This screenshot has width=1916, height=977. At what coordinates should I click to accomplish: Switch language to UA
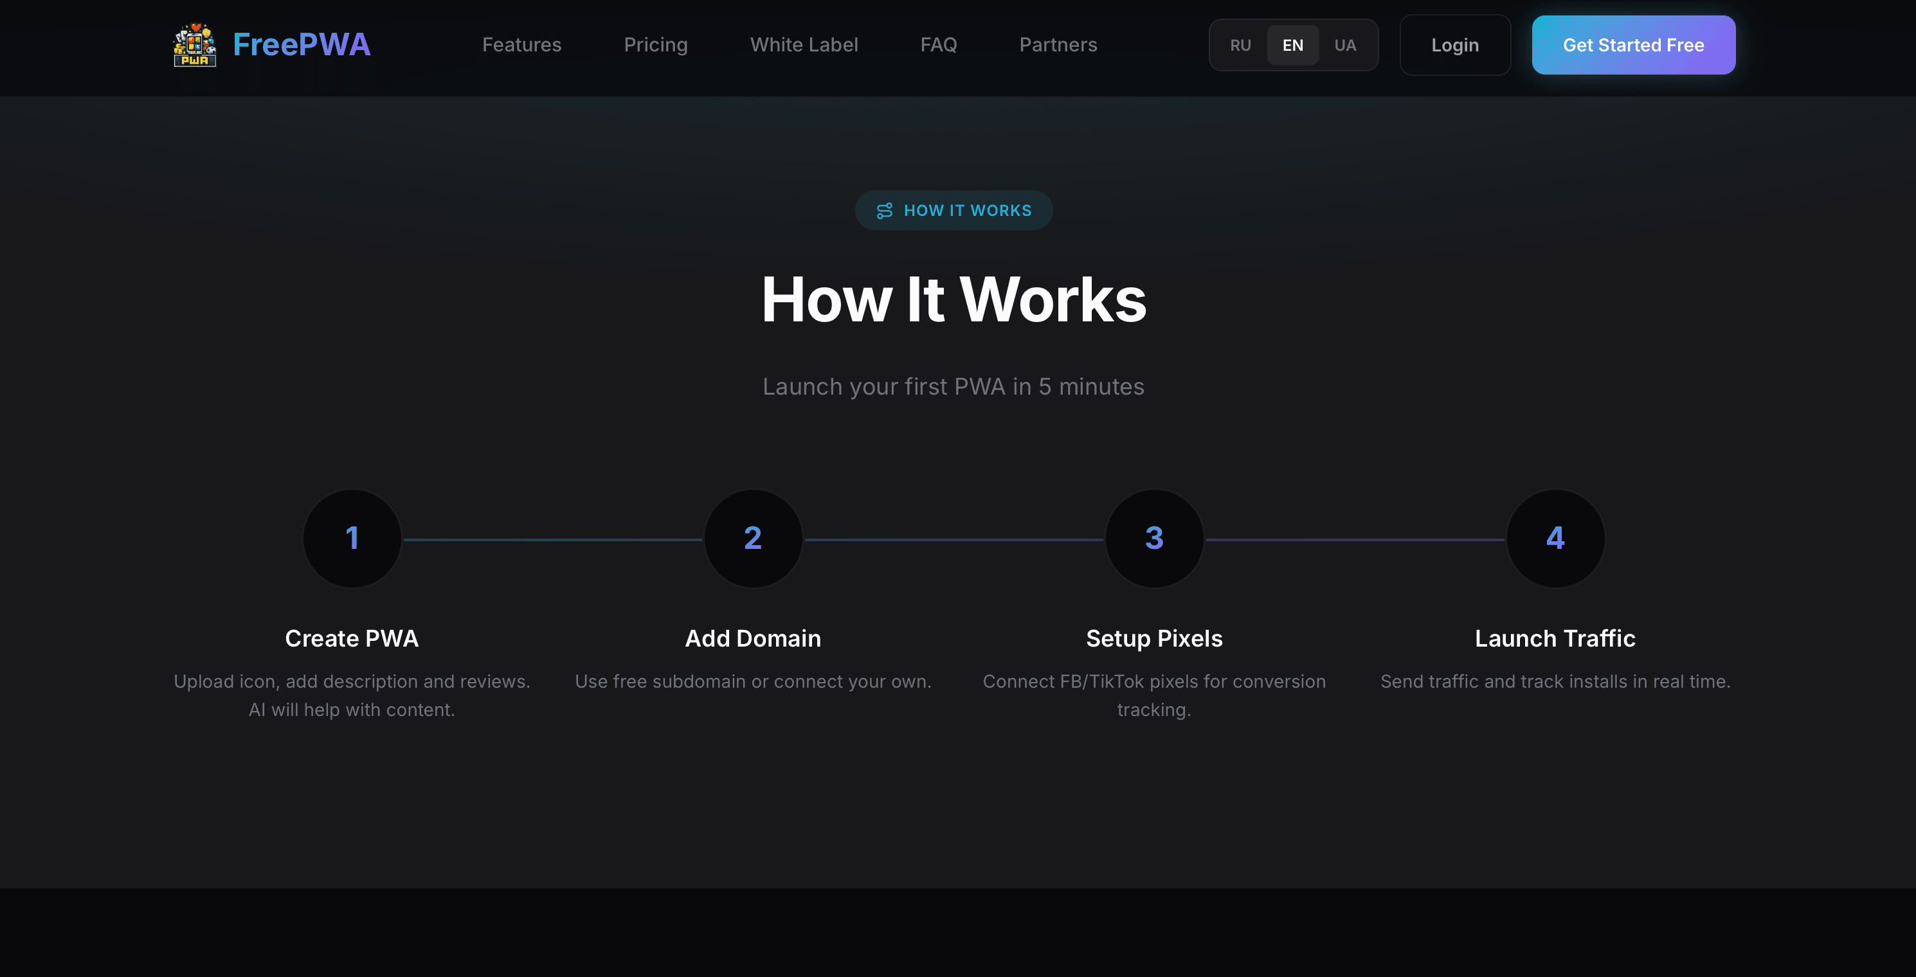tap(1345, 46)
